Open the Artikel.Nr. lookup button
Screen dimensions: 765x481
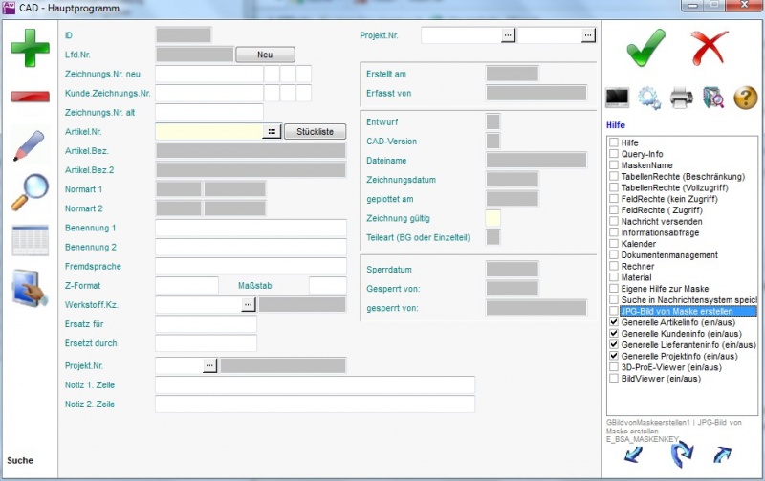[x=272, y=132]
